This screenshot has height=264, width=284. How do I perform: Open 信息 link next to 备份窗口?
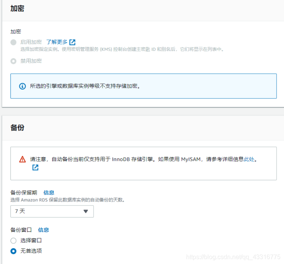[43, 230]
